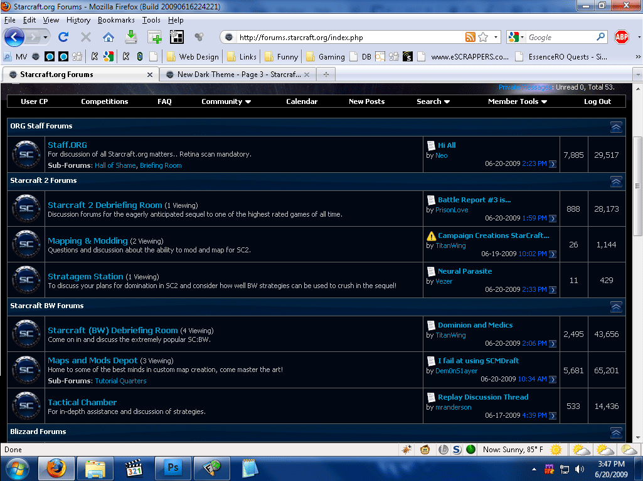This screenshot has width=643, height=481.
Task: Click the S icon in status bar
Action: (457, 450)
